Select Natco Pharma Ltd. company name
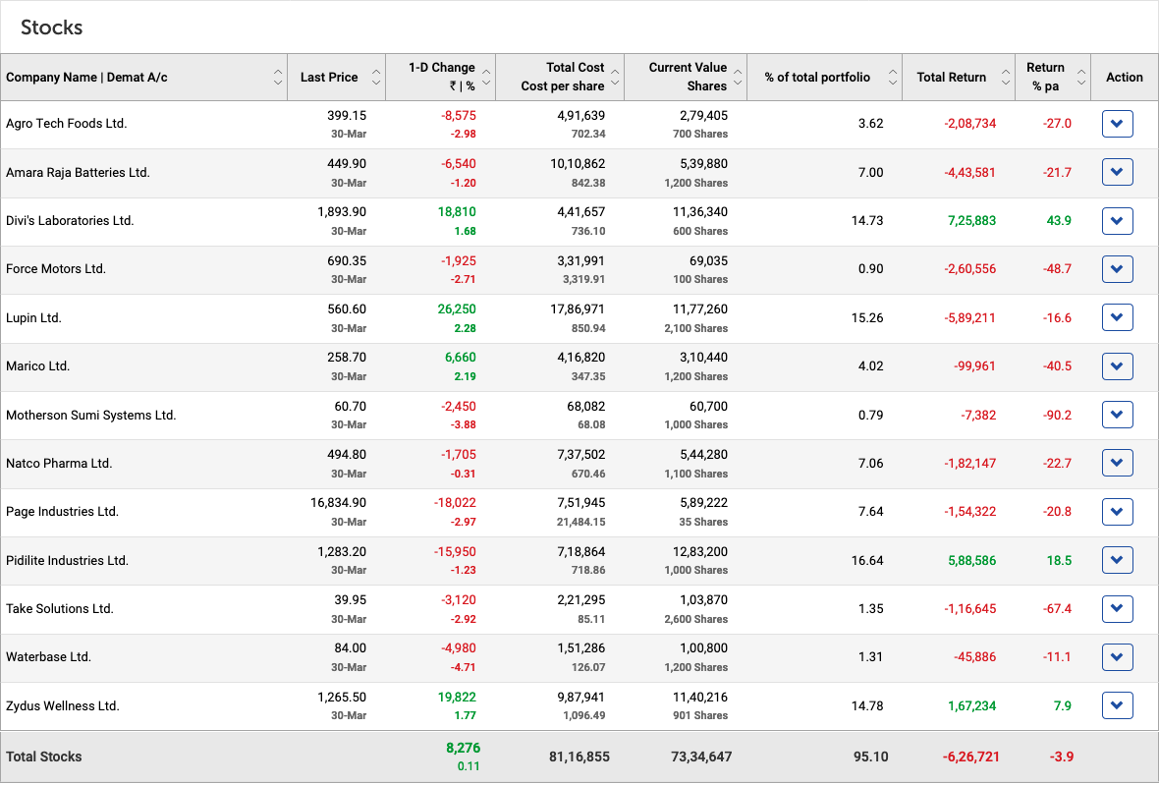Viewport: 1159px width, 785px height. tap(59, 464)
